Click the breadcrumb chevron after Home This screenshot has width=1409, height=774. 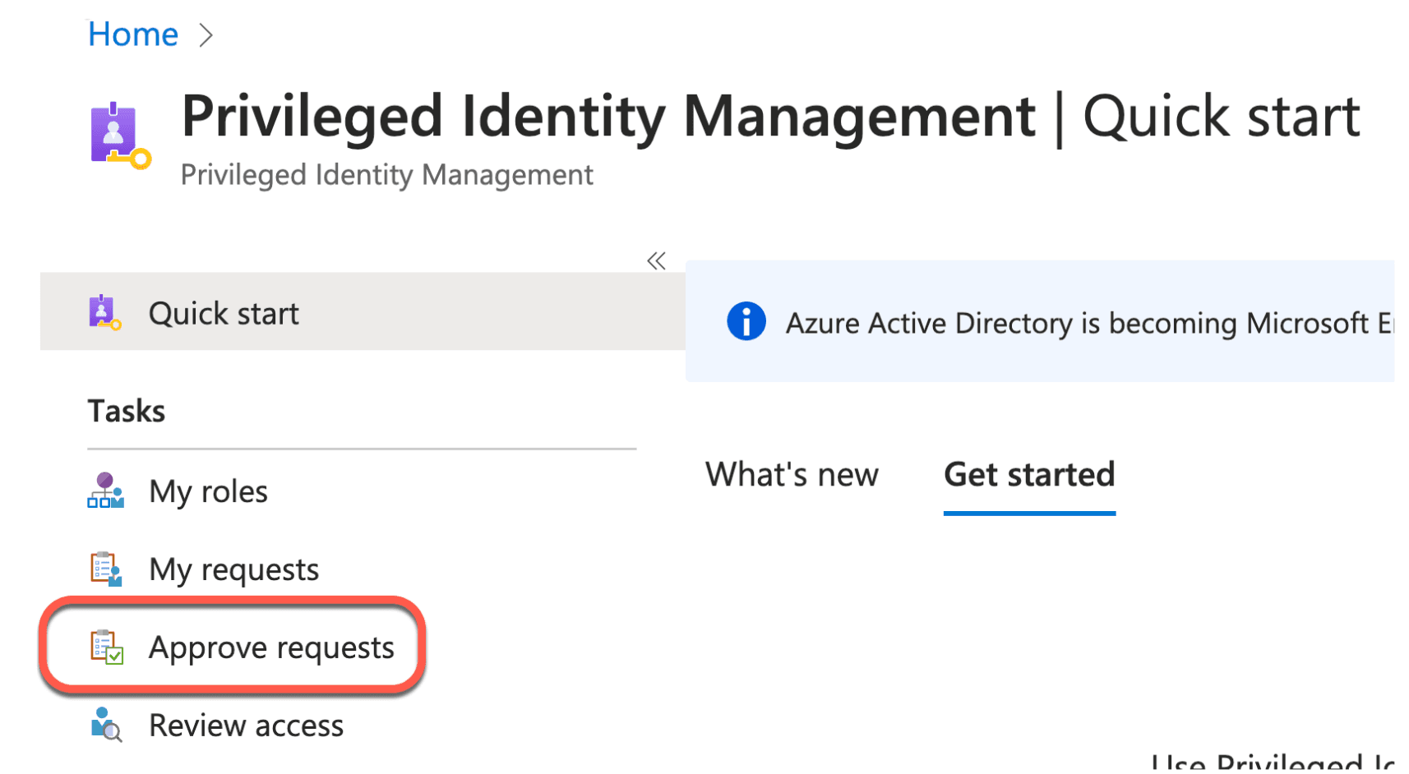click(x=206, y=35)
